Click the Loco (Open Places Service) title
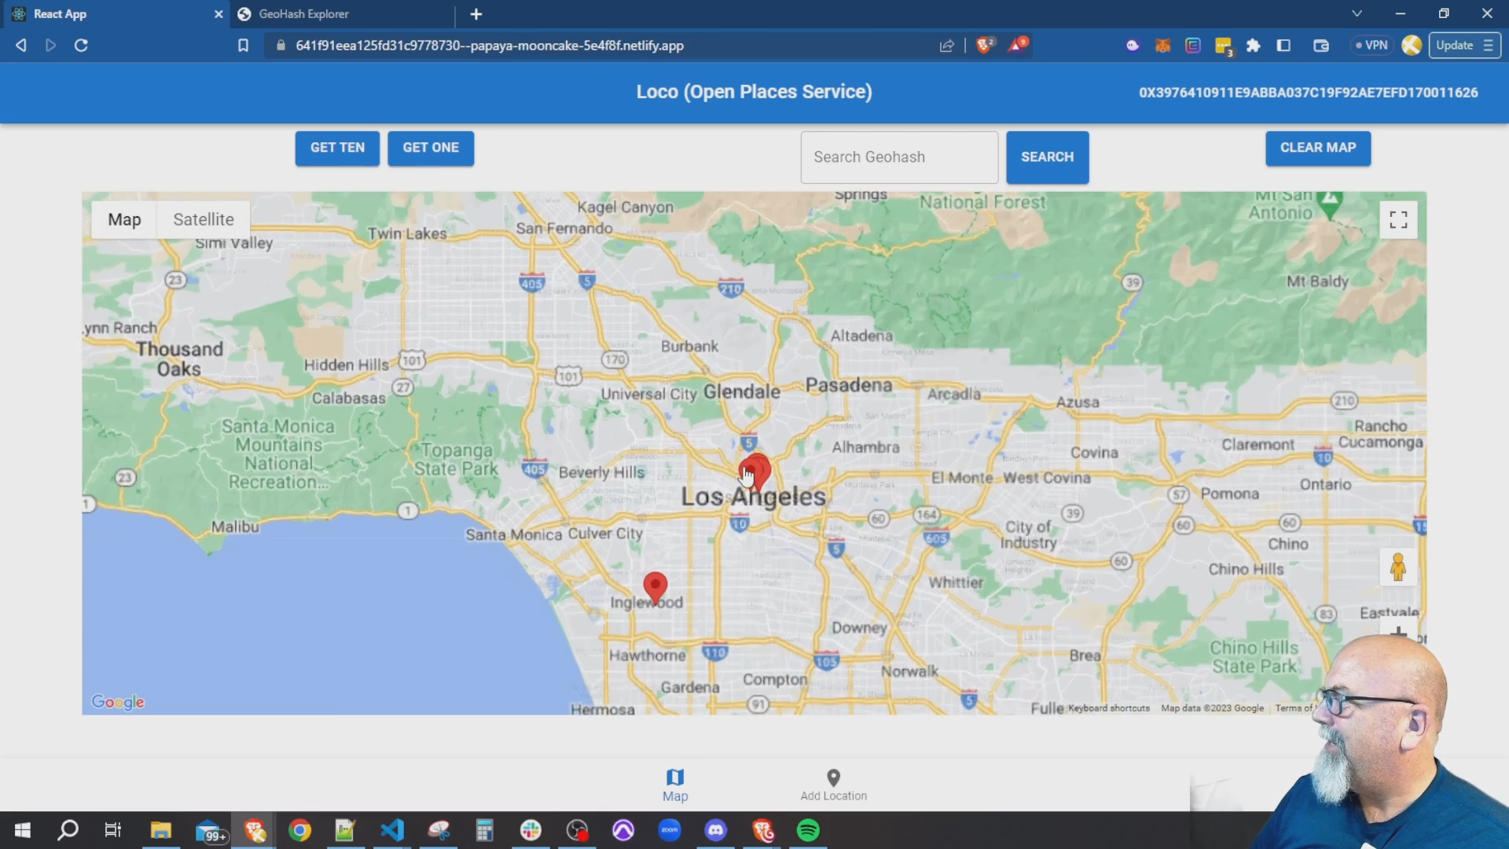The width and height of the screenshot is (1509, 849). tap(754, 92)
